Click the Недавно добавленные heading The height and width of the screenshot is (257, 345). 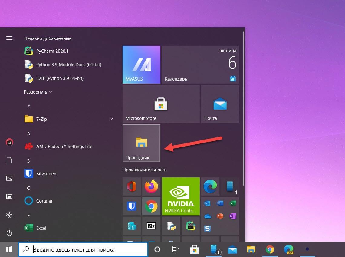(x=48, y=38)
